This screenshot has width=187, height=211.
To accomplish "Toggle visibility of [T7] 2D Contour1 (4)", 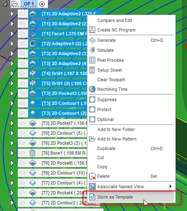I will pos(23,183).
